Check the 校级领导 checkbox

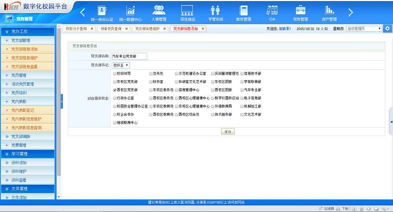click(x=115, y=73)
